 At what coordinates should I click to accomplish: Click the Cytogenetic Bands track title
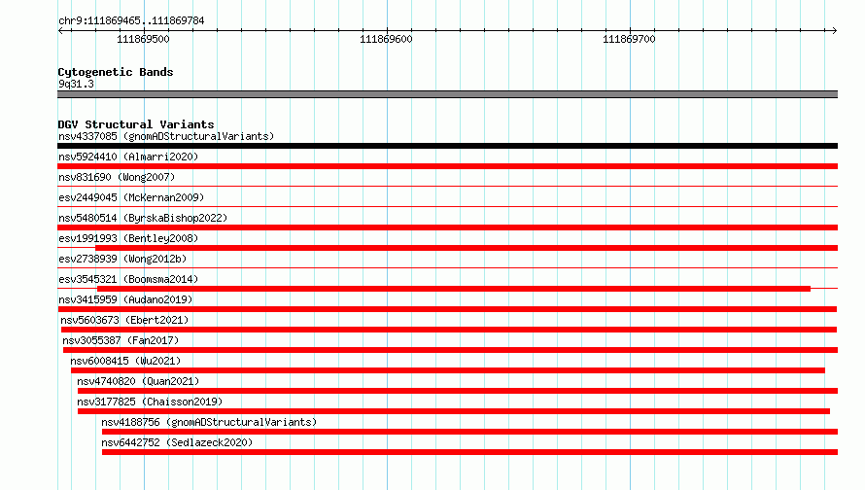116,72
